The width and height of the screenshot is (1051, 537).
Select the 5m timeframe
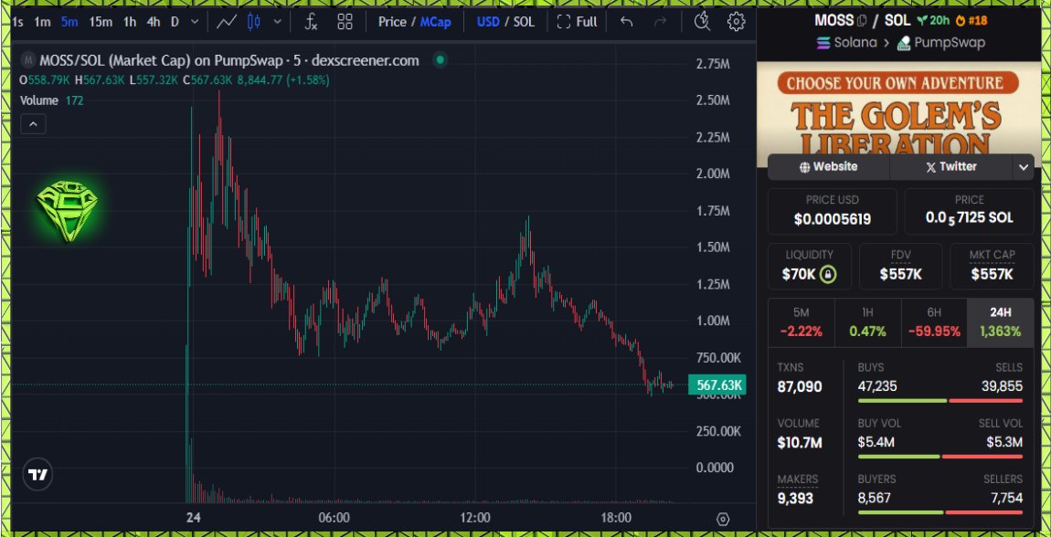pos(69,22)
